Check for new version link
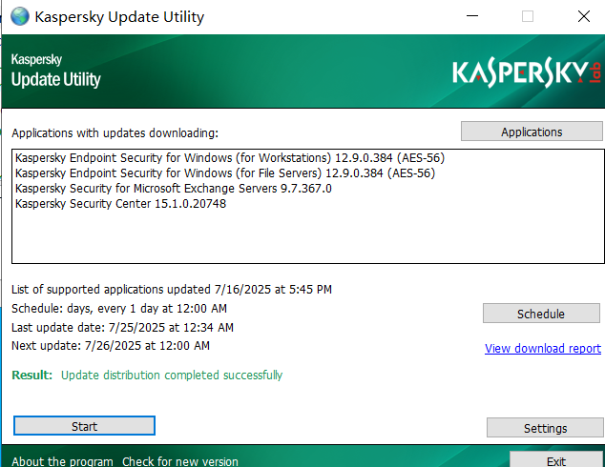Viewport: 605px width, 467px height. (x=180, y=461)
